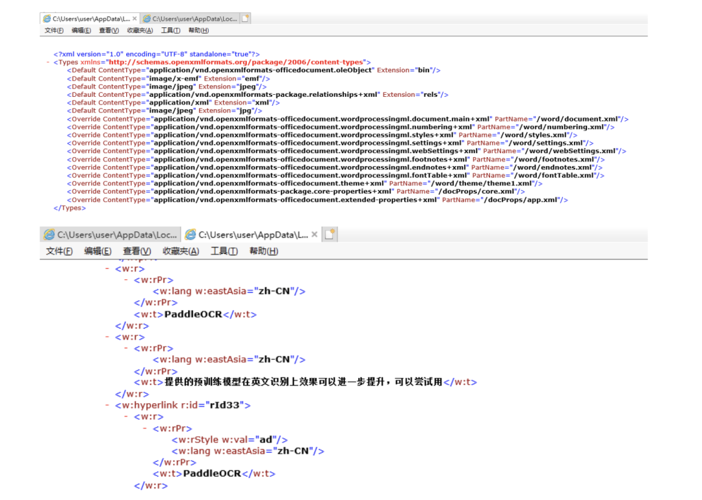Screen dimensions: 702x500
Task: Click the Override line for /word/settings.xml
Action: tap(330, 143)
